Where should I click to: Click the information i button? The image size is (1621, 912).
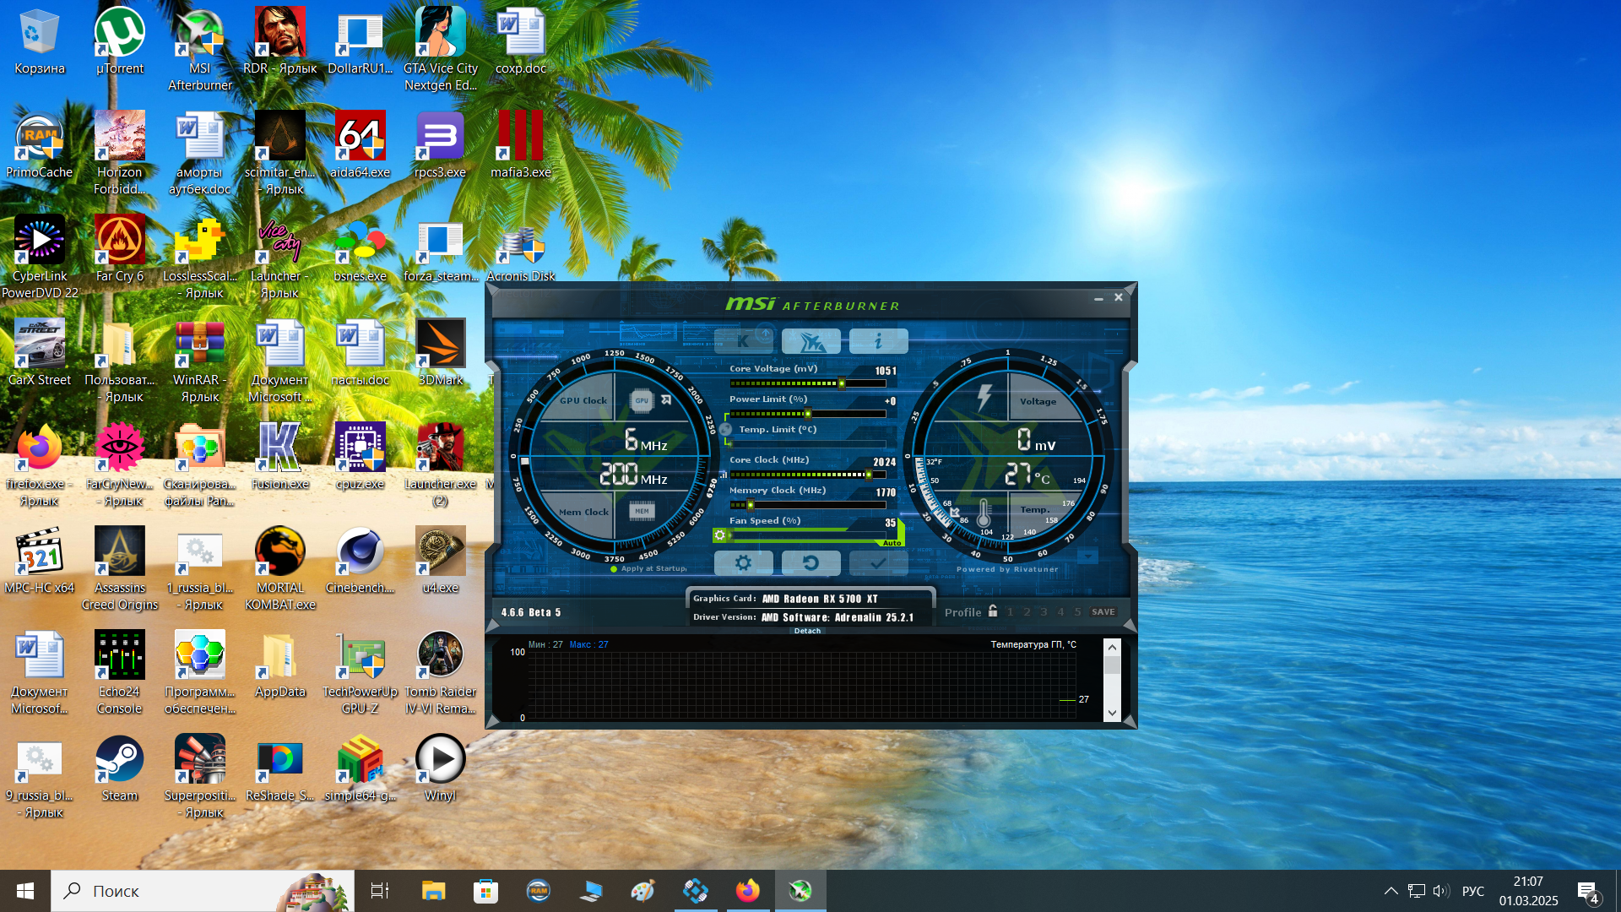pyautogui.click(x=878, y=340)
